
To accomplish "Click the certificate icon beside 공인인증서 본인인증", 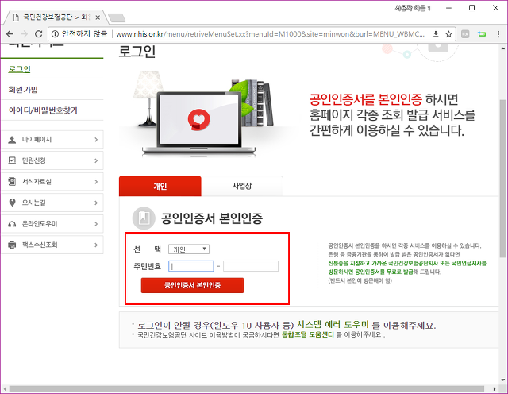I will click(144, 218).
